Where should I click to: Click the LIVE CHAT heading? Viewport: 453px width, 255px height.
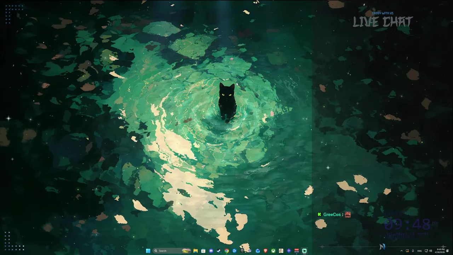pos(383,22)
